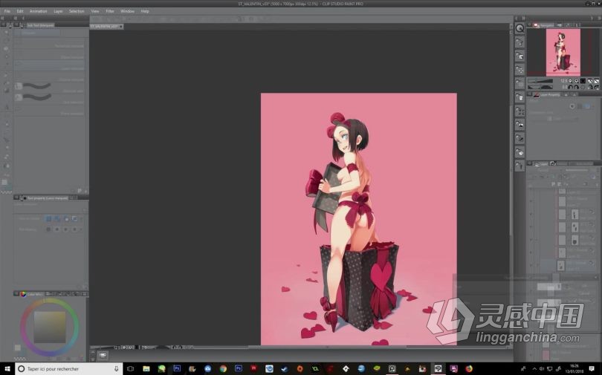The height and width of the screenshot is (375, 602).
Task: Open material palette icon with up arrow
Action: click(x=520, y=166)
